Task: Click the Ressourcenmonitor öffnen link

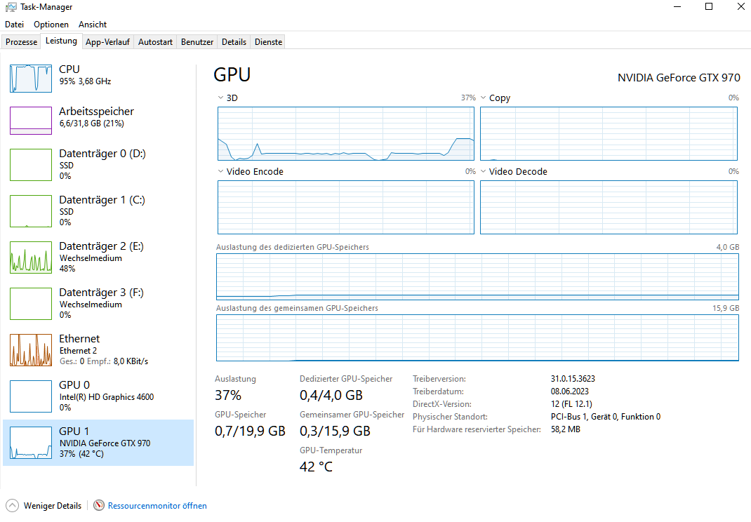Action: pyautogui.click(x=157, y=505)
